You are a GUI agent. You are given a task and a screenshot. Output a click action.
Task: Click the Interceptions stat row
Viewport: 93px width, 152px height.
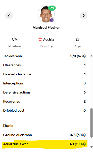coord(44,83)
